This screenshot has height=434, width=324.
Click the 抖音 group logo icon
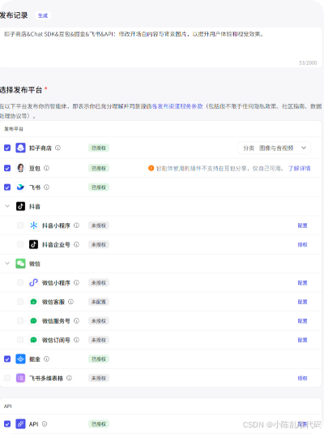tap(20, 206)
